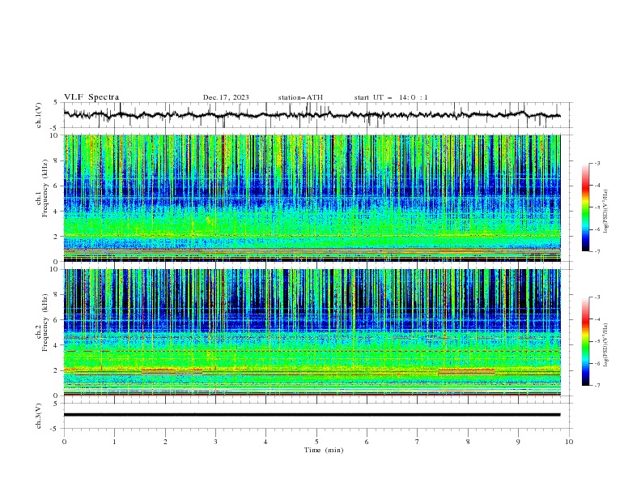Click the ch.3 flat black voltage trace
This screenshot has width=641, height=496.
pyautogui.click(x=312, y=415)
